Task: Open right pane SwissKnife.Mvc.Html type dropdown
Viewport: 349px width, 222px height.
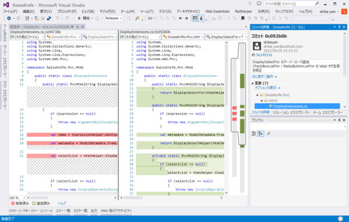Action: (183, 37)
